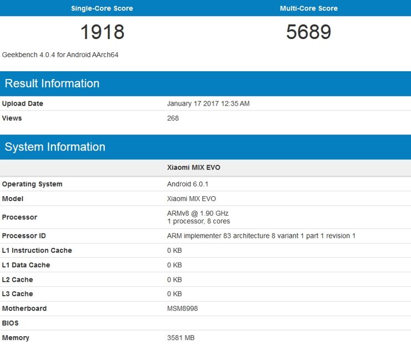Select the 1 processor, 8 cores text
The width and height of the screenshot is (411, 344).
pos(198,221)
